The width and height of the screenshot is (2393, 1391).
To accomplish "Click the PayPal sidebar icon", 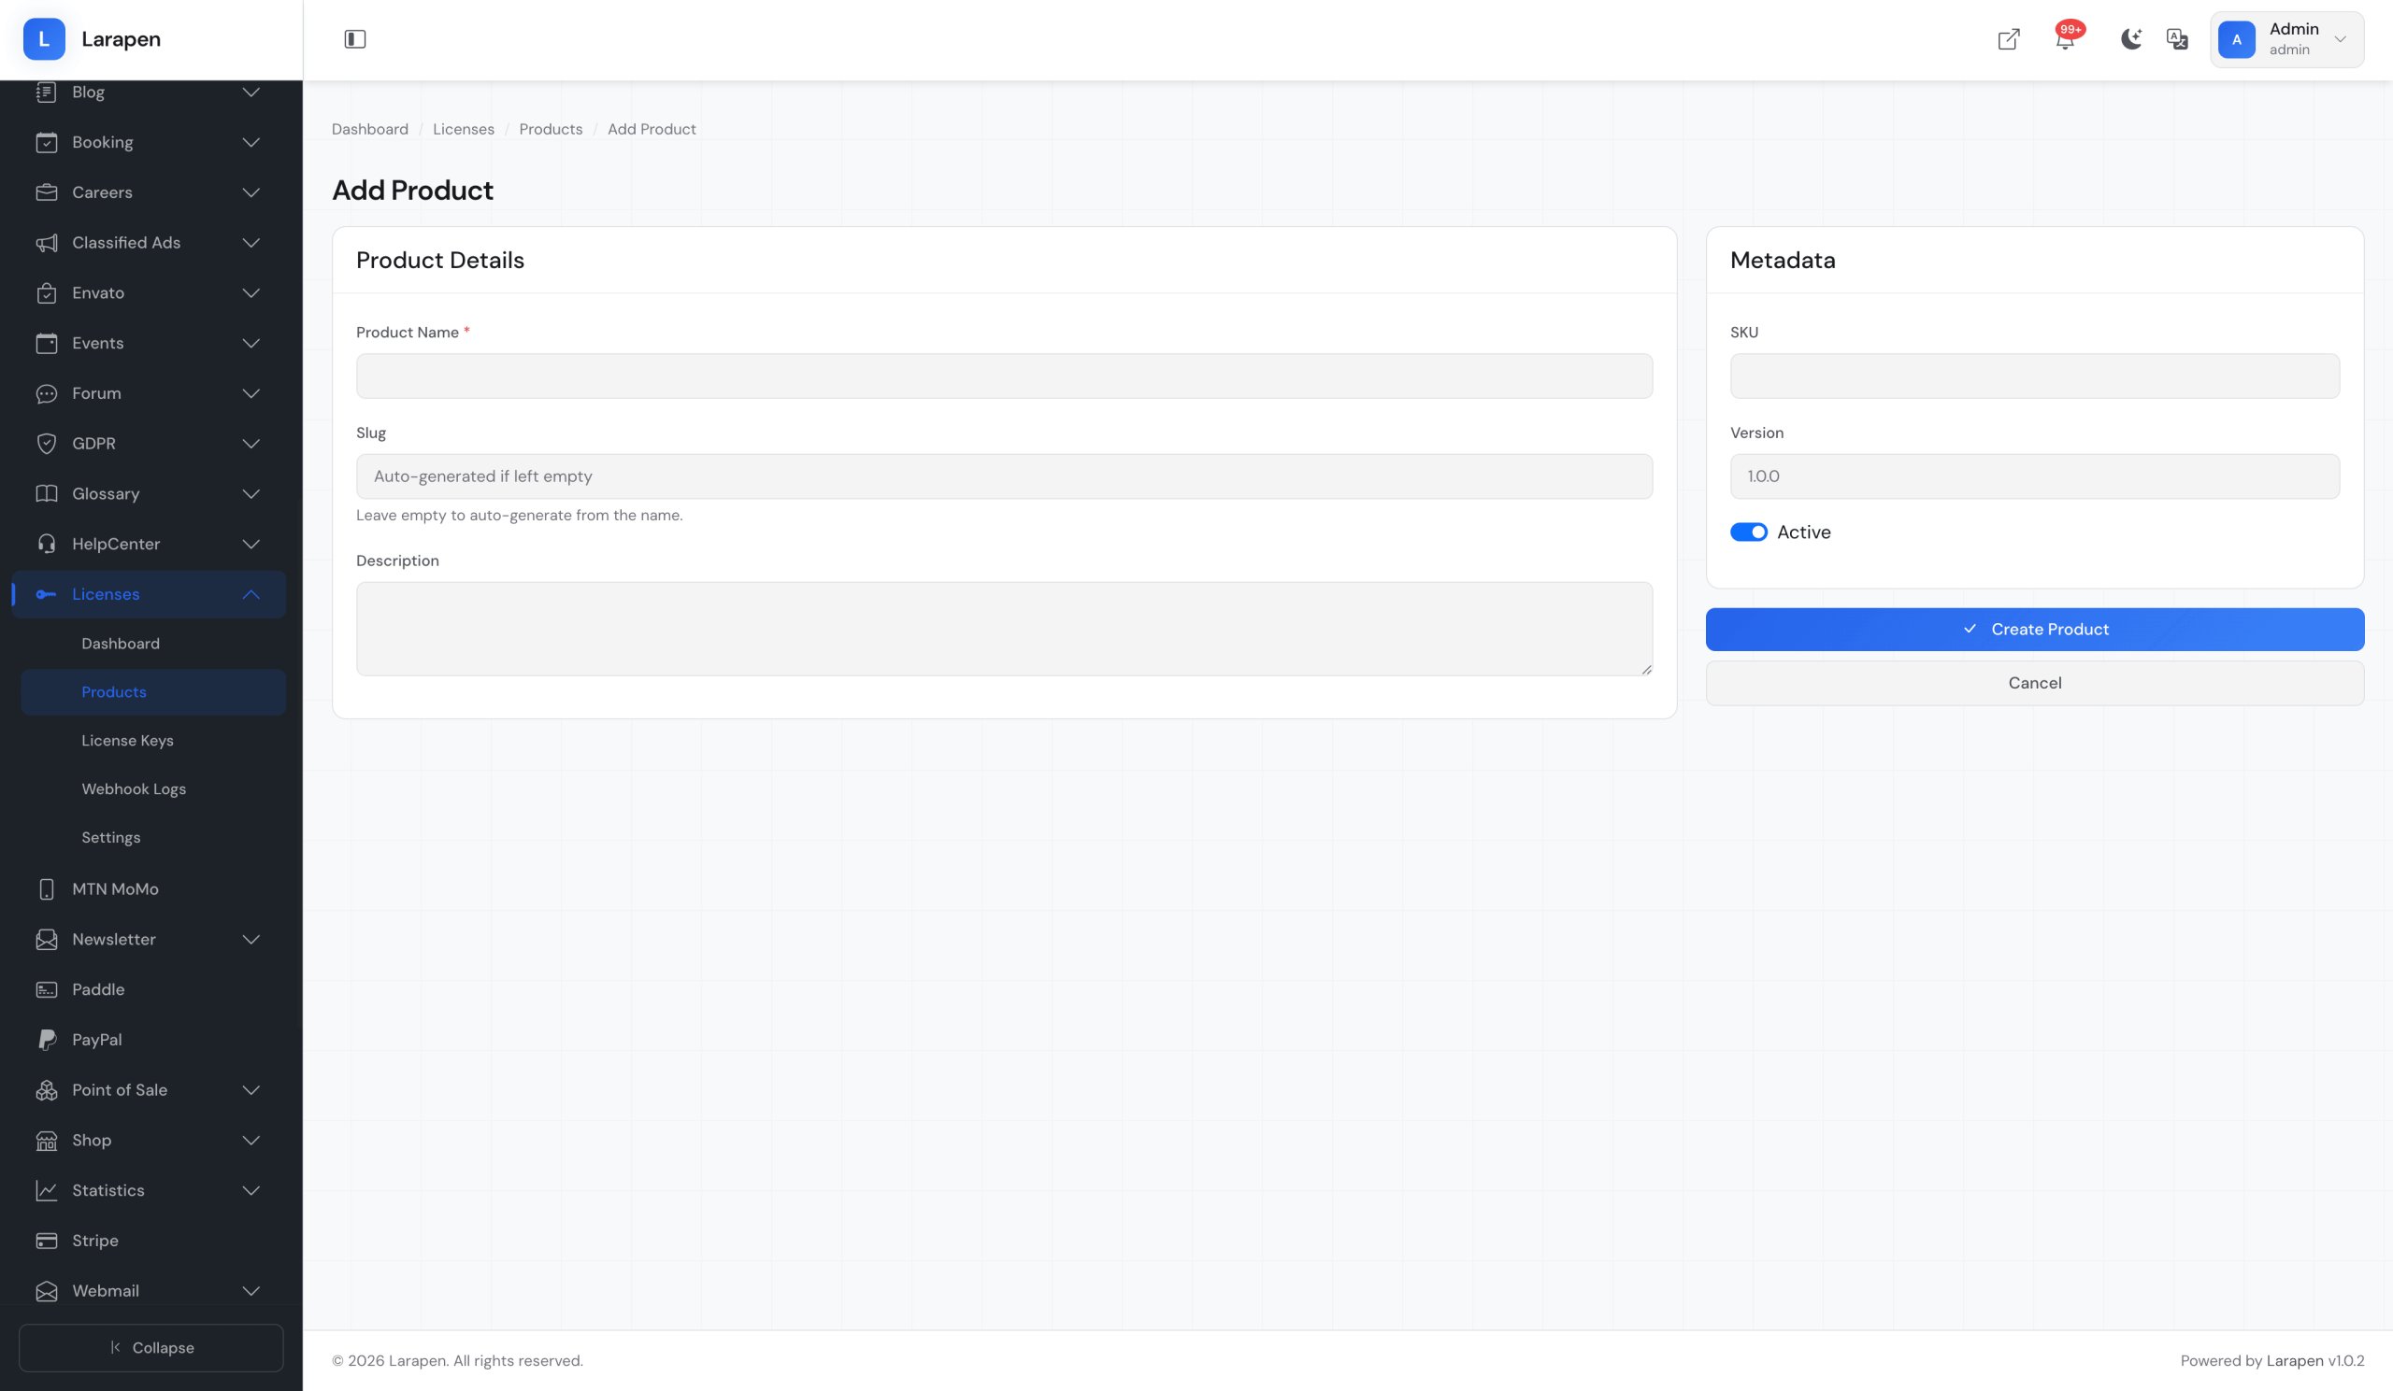I will 47,1039.
